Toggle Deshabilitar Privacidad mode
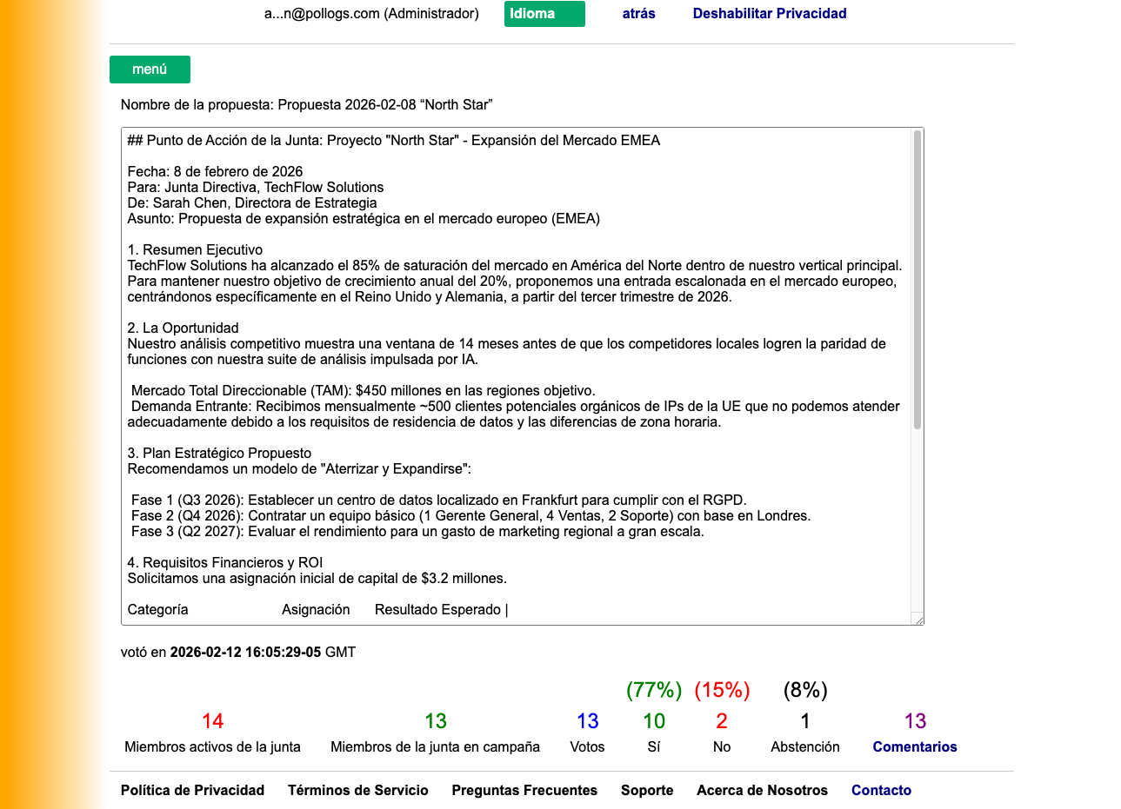This screenshot has width=1121, height=809. (769, 14)
